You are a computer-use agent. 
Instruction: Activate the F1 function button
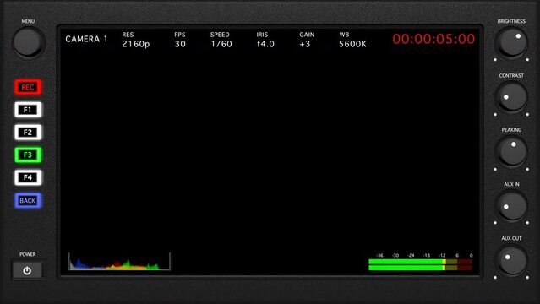pos(28,110)
